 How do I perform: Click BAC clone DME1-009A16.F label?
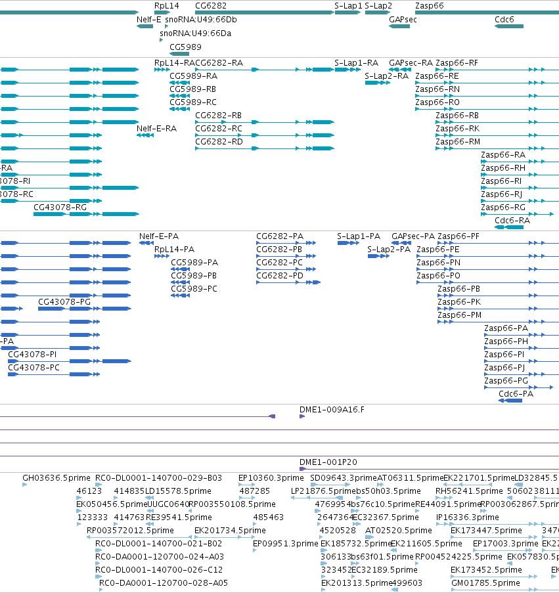[x=332, y=410]
